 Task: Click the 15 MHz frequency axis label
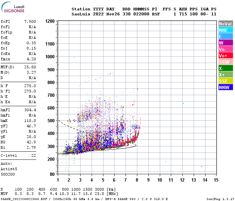click(216, 180)
